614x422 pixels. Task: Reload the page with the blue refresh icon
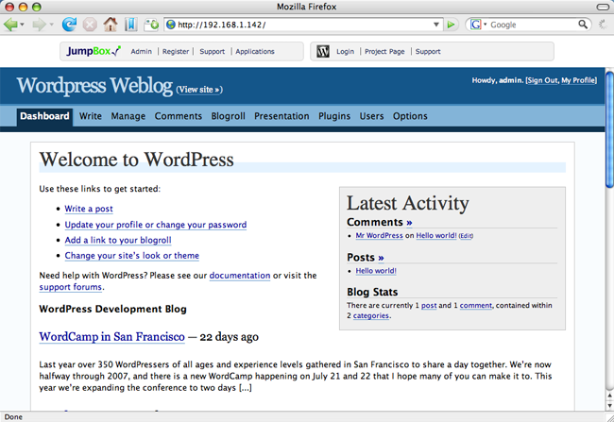(x=69, y=25)
